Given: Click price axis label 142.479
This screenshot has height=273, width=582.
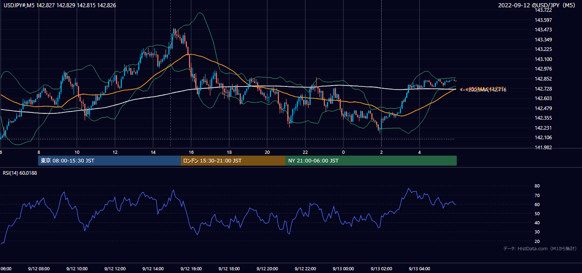Looking at the screenshot, I should point(543,108).
